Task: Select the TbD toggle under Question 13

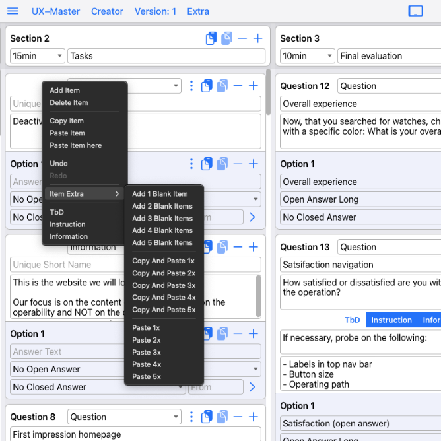Action: [x=353, y=320]
